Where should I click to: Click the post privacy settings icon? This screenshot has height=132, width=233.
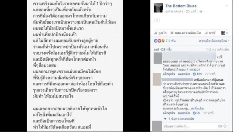coord(201,11)
